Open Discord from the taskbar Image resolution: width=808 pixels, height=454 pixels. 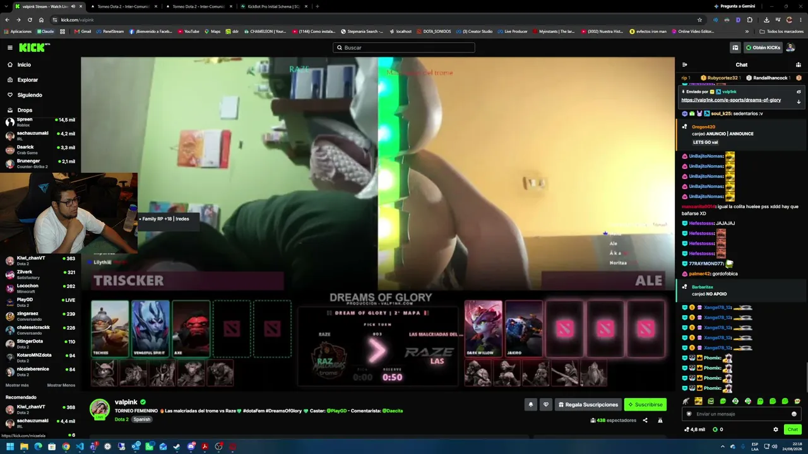[191, 447]
